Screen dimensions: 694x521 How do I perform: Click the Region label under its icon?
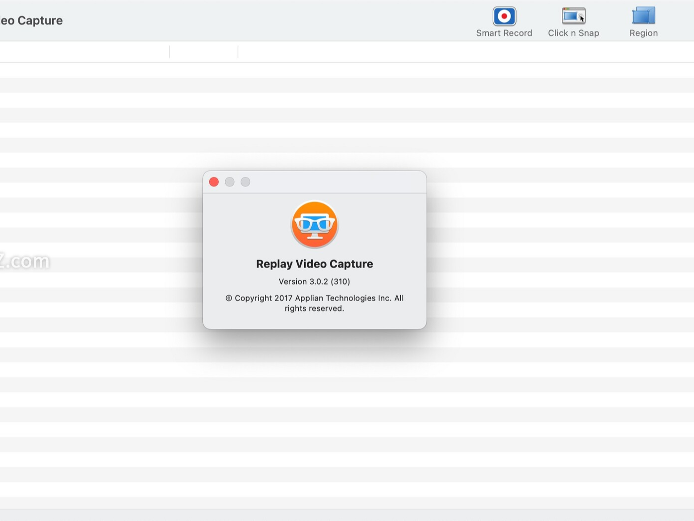pyautogui.click(x=643, y=33)
